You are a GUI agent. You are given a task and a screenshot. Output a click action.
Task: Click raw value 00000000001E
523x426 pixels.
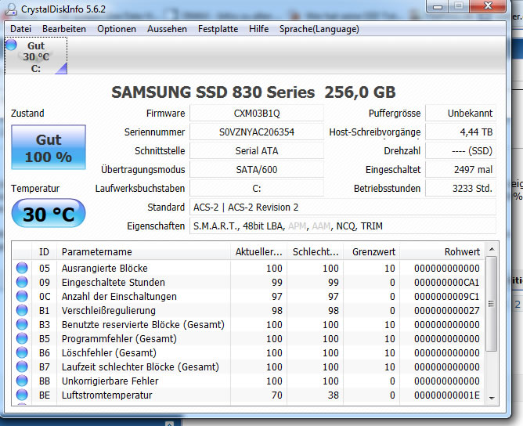tap(447, 395)
